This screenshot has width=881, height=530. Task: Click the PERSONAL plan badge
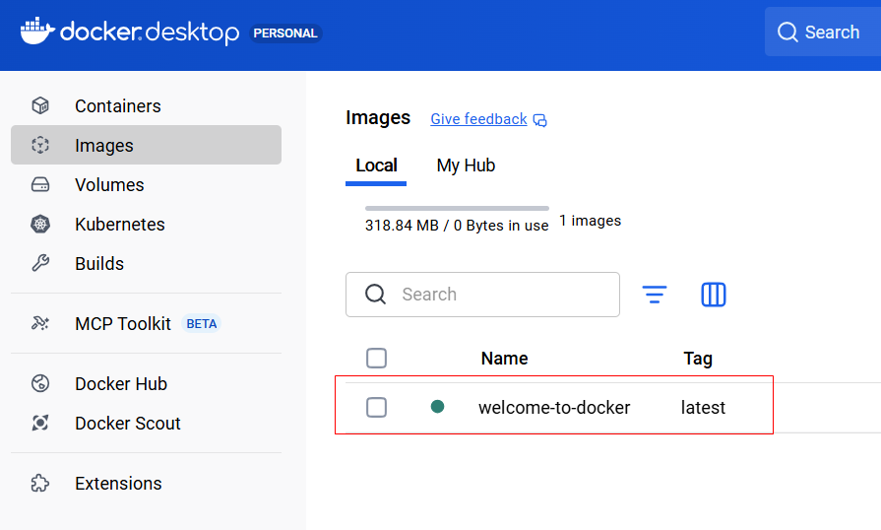pos(285,33)
